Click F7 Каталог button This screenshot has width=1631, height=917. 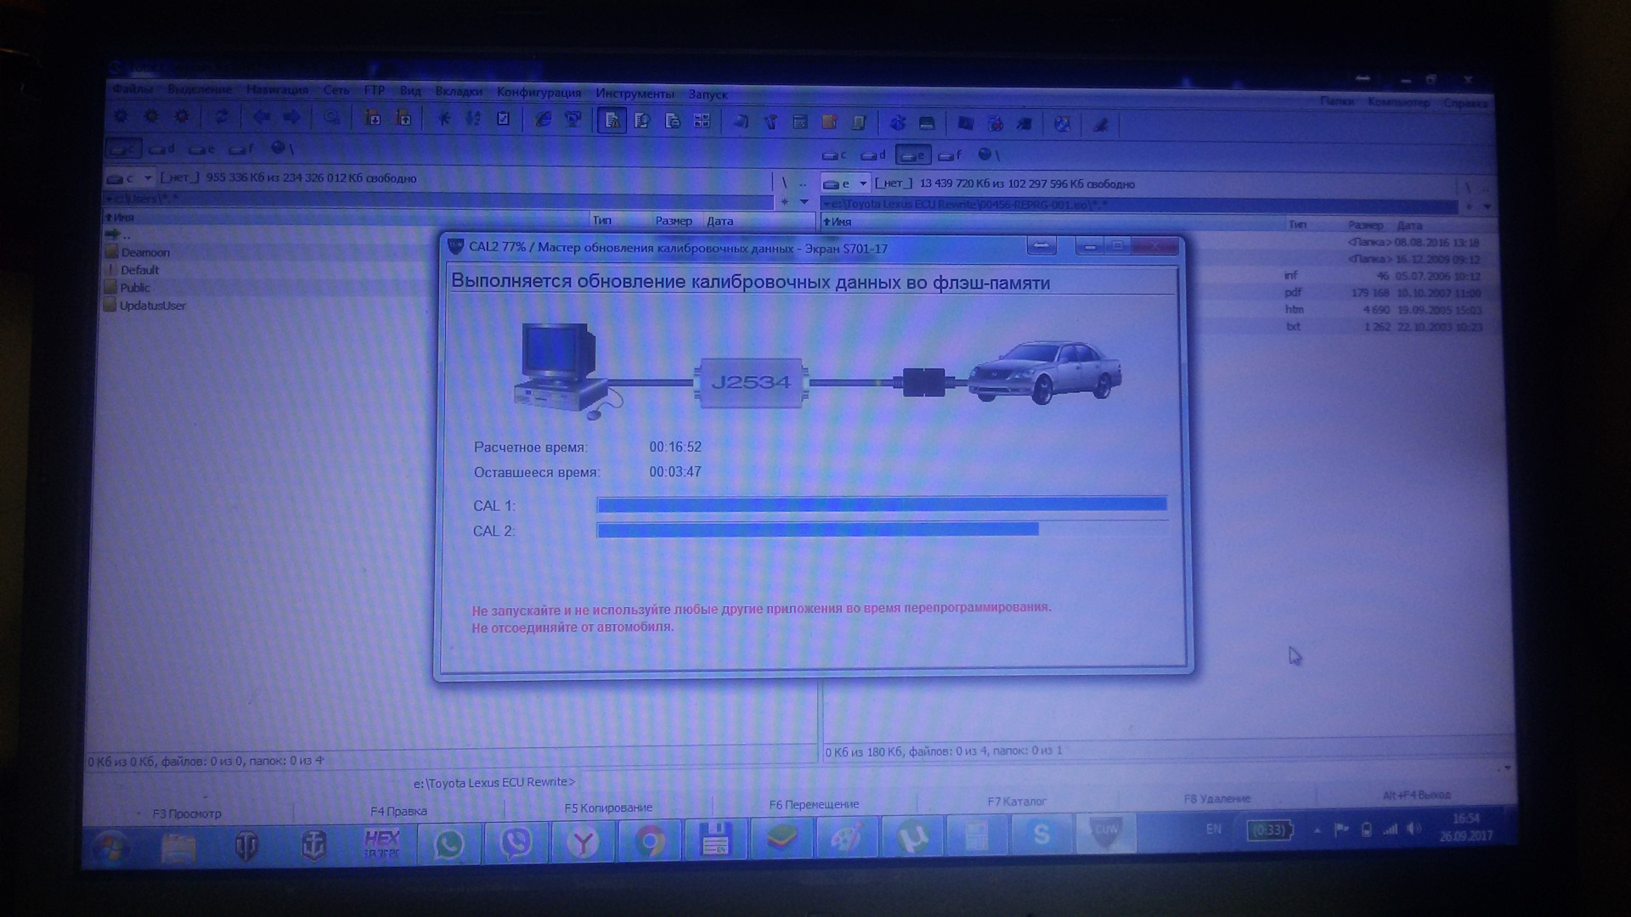coord(1016,802)
